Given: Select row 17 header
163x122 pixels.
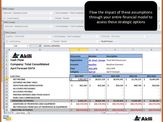Looking at the screenshot, I should click(x=6, y=101).
